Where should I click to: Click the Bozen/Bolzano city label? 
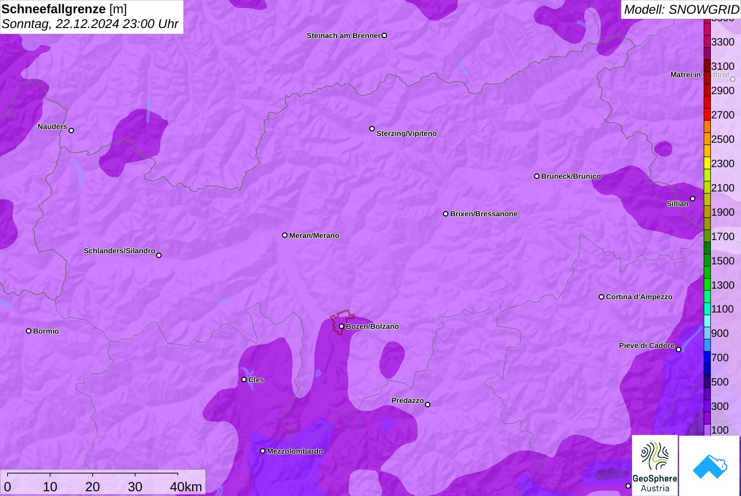373,326
